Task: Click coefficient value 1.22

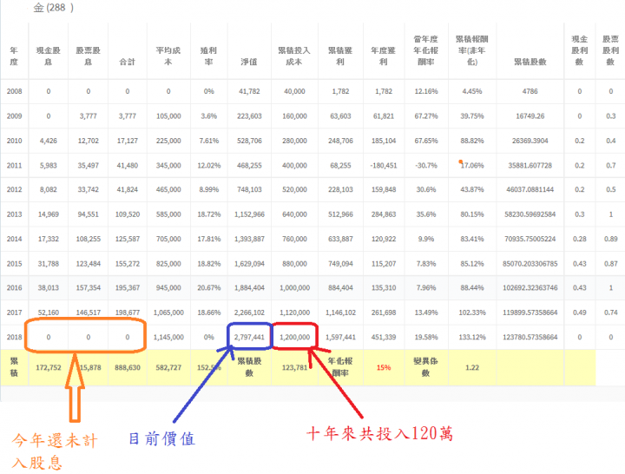Action: [472, 367]
